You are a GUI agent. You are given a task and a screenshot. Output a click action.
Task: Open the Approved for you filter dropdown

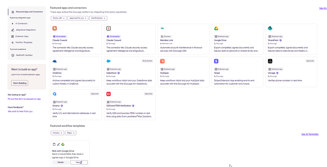click(x=78, y=18)
